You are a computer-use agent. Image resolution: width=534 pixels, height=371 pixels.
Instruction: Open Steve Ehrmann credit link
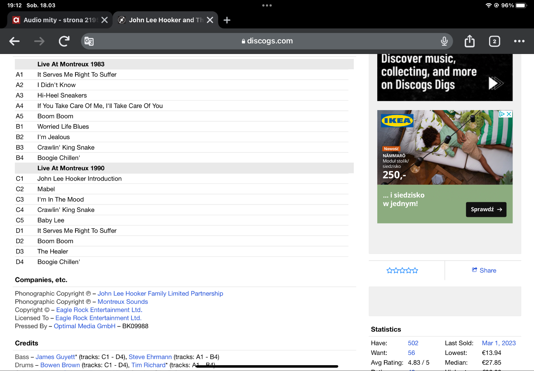tap(150, 357)
